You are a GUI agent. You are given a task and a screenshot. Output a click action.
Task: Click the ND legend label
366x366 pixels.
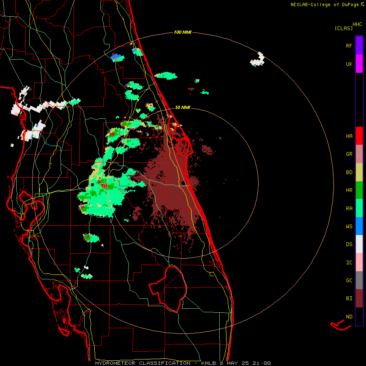coord(349,317)
